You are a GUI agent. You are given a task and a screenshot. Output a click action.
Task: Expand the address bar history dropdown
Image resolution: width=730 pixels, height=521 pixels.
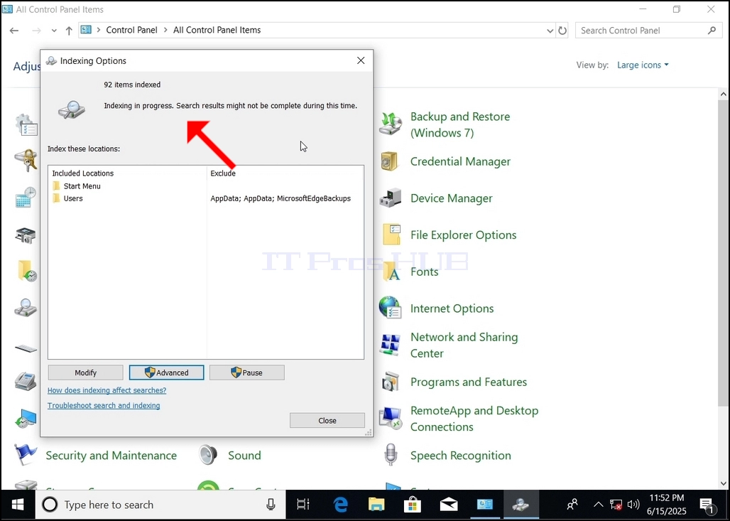point(550,31)
